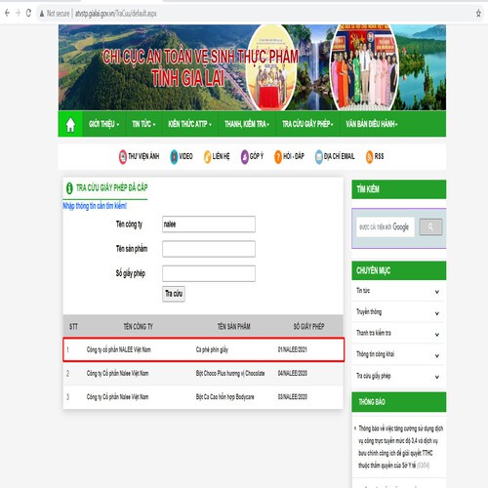Click the site banner image

pyautogui.click(x=252, y=67)
